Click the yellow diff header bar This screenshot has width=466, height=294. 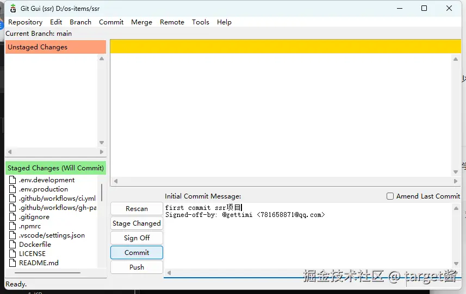(x=285, y=47)
